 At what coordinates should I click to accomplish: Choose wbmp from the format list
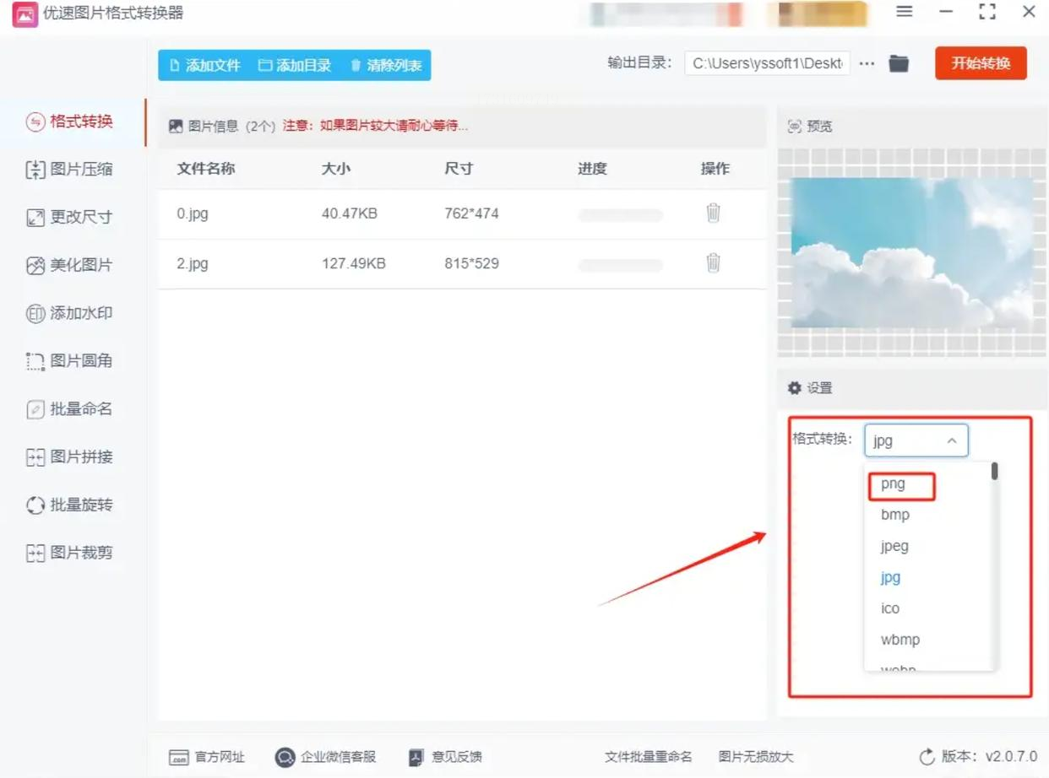point(900,640)
